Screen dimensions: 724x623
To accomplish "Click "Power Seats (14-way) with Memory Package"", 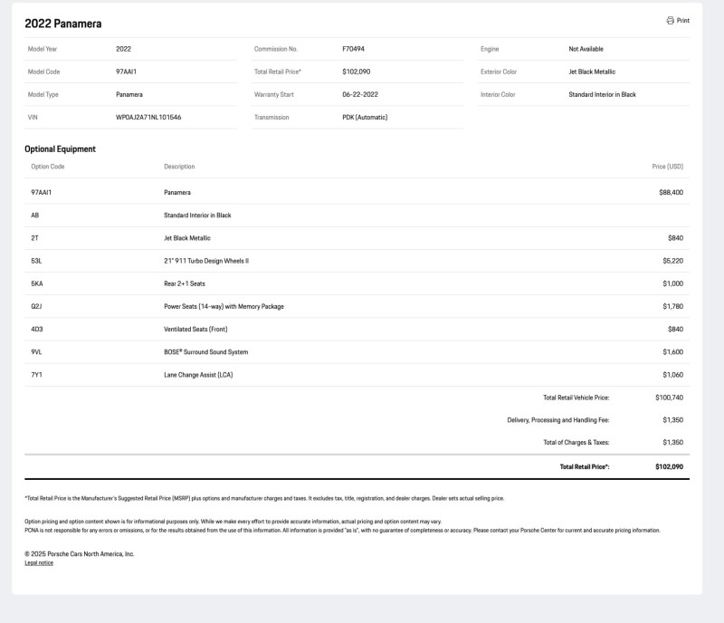I will 224,306.
